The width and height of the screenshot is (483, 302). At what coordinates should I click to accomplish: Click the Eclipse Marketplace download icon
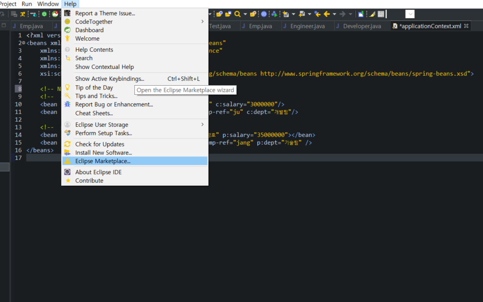click(67, 161)
